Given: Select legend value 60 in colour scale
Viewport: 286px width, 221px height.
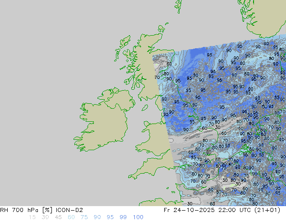Looking at the screenshot, I should pyautogui.click(x=71, y=217).
